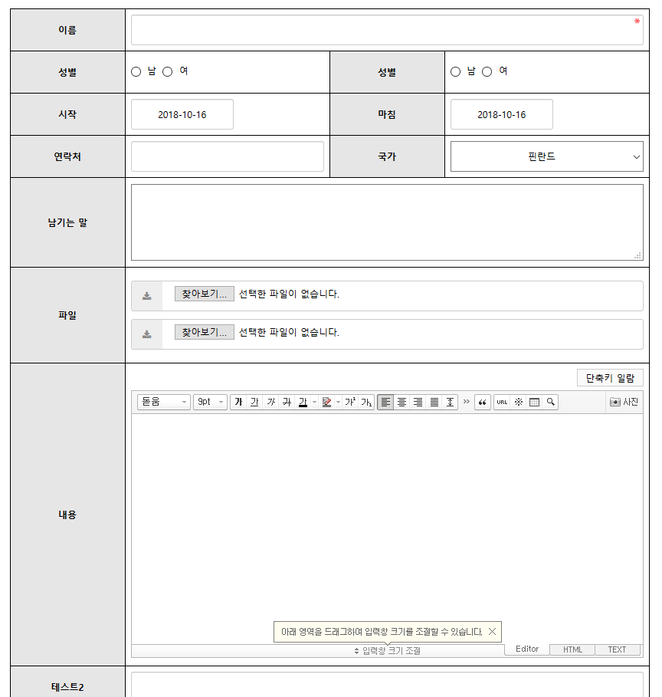Viewport: 662px width, 697px height.
Task: Select 여 in the left 성별 field
Action: pos(168,71)
